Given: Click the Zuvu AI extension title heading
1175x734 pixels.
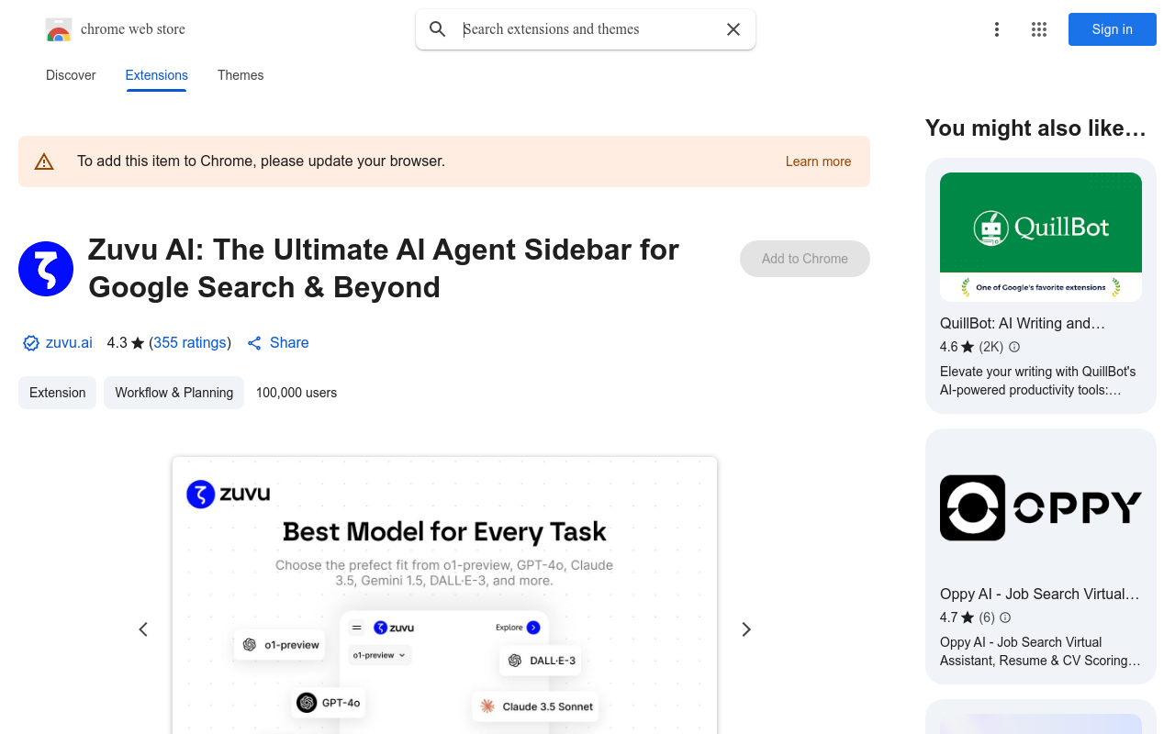Looking at the screenshot, I should (384, 268).
